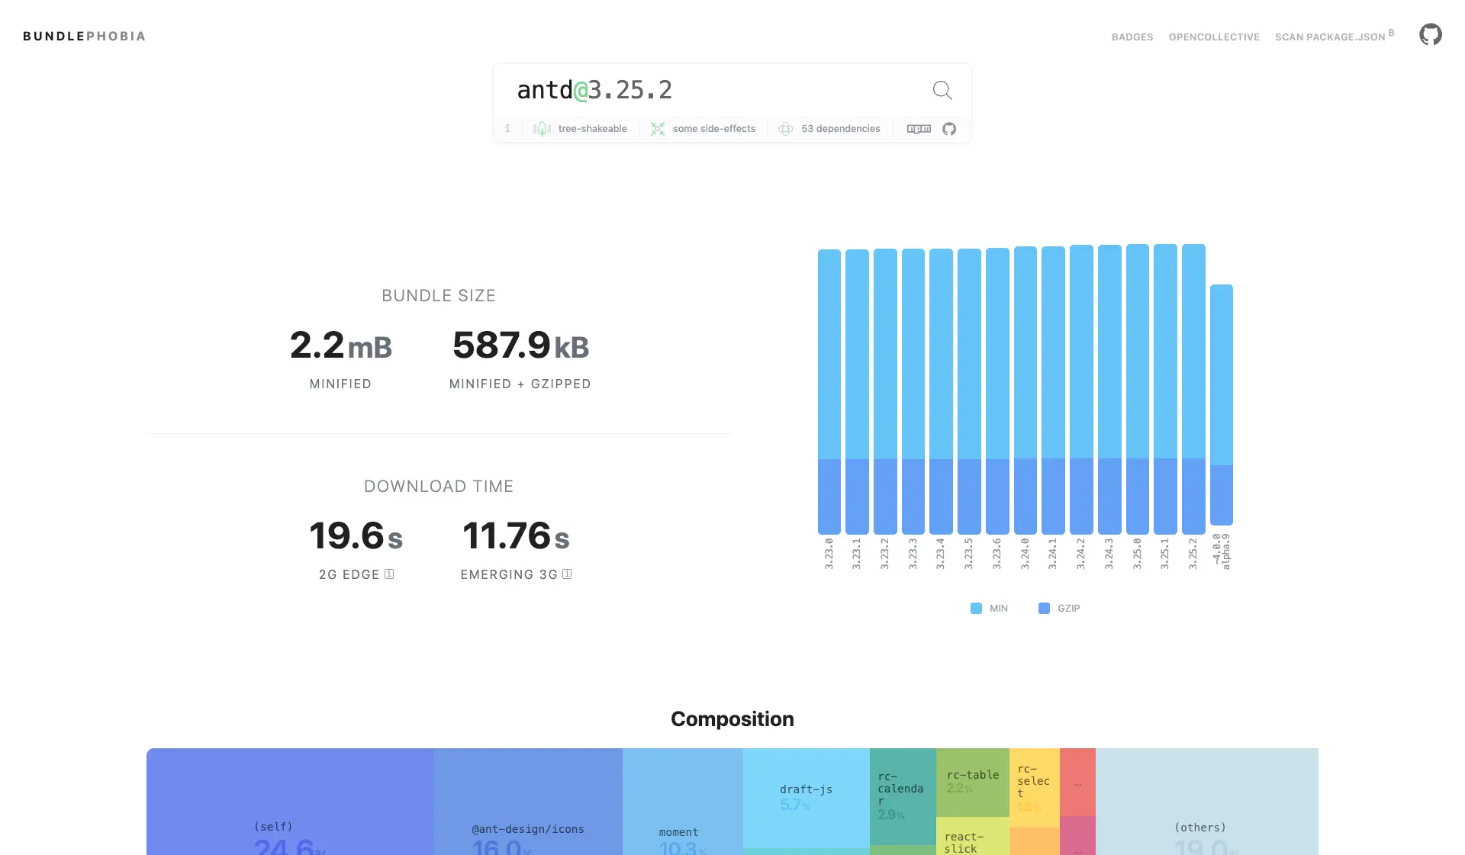Open the OPENCOLLECTIVE menu link
Image resolution: width=1465 pixels, height=855 pixels.
pos(1213,37)
